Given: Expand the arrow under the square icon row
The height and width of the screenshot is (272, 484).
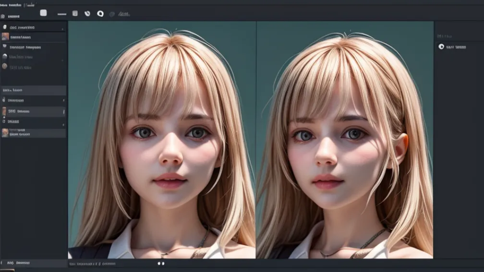Looking at the screenshot, I should [x=63, y=125].
